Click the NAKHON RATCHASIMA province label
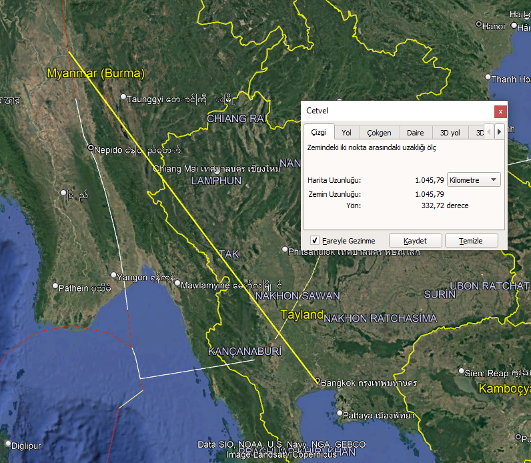Image resolution: width=531 pixels, height=463 pixels. 380,318
